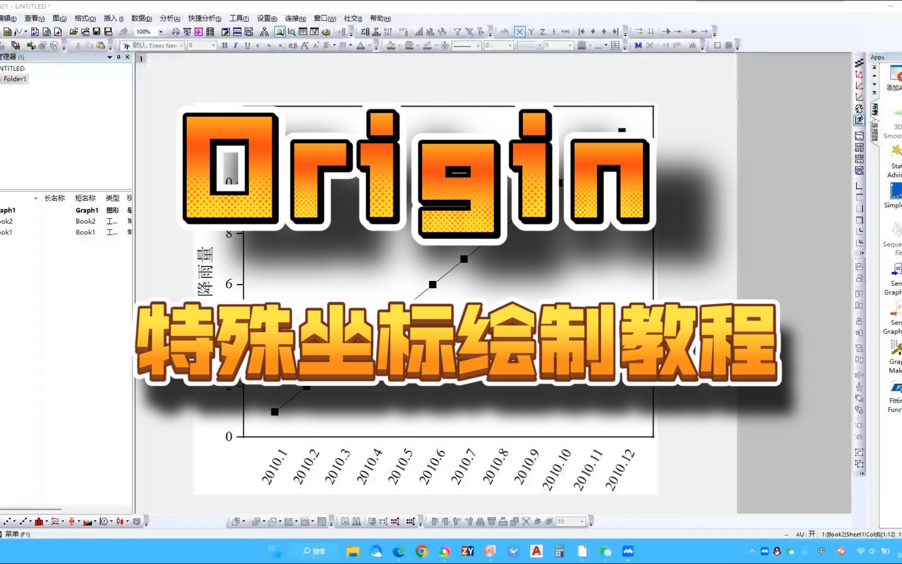The image size is (902, 564).
Task: Select Folder1 in Project Explorer
Action: (x=15, y=79)
